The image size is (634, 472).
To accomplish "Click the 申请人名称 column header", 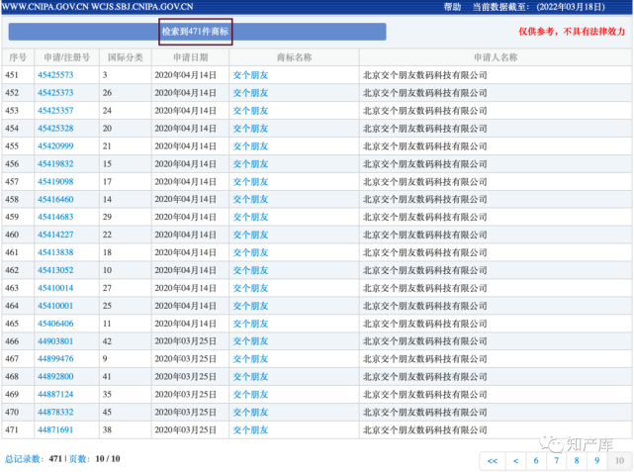I will 496,57.
